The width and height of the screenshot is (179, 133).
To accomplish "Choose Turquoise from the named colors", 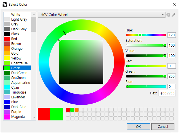I will (17, 92).
